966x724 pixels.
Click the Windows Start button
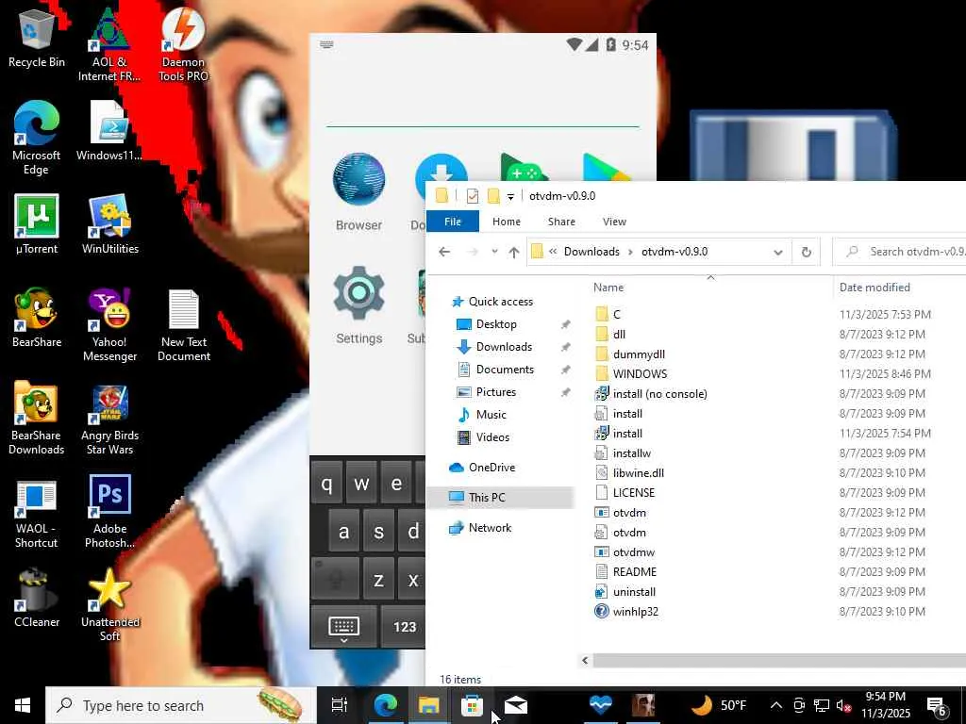(23, 705)
